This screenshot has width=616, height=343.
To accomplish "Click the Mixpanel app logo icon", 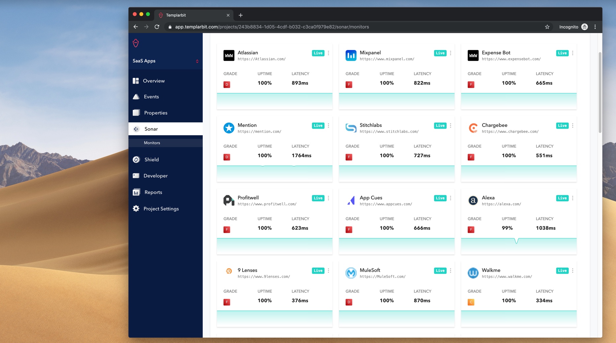I will point(351,55).
